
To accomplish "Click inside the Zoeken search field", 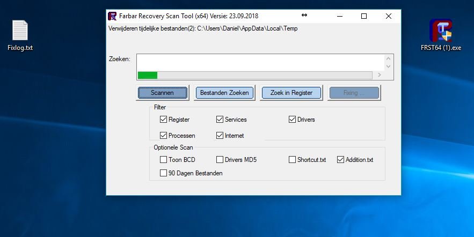I will 260,63.
